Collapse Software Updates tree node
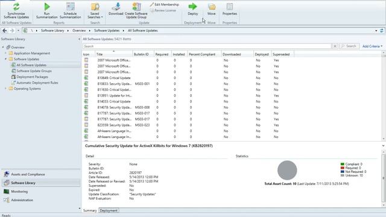 pos(6,59)
